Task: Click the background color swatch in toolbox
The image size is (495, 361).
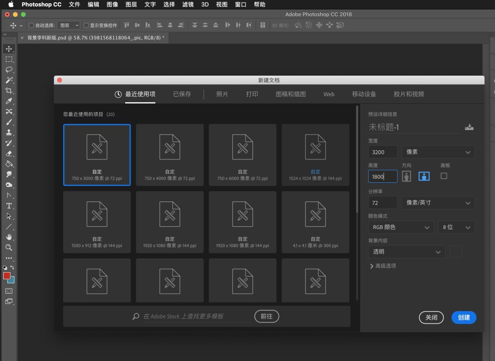Action: (x=12, y=280)
